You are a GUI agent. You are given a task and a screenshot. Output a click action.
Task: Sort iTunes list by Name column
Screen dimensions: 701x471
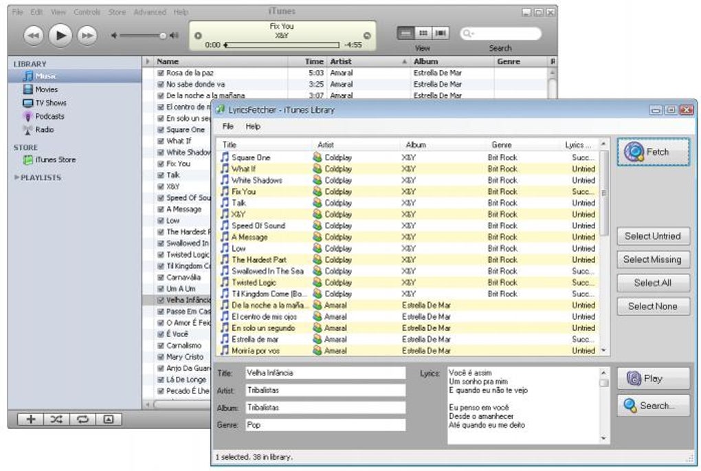221,61
